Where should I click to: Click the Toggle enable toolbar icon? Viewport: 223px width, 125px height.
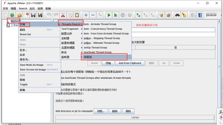coord(100,15)
